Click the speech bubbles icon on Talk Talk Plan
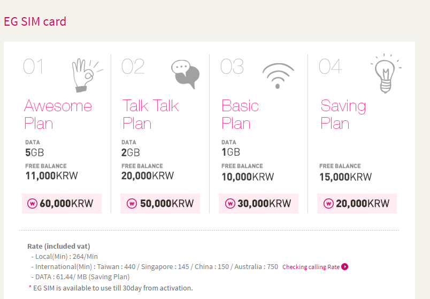Image resolution: width=430 pixels, height=299 pixels. [x=185, y=74]
